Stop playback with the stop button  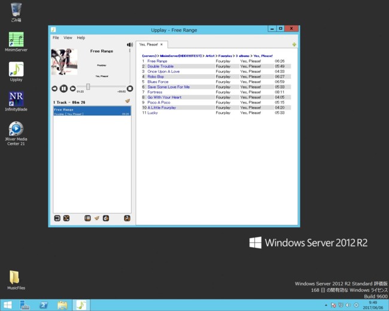(130, 89)
